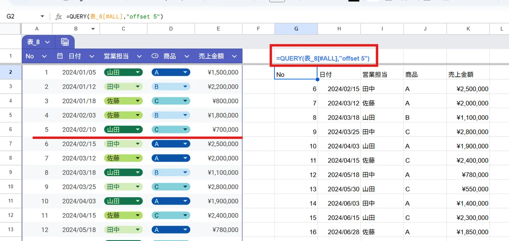Open 田中 chip in the 2024/01/12 row
Screen dimensions: 509x241
click(123, 87)
